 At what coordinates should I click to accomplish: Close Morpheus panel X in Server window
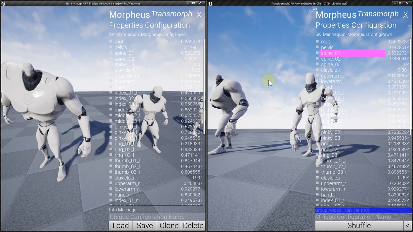(x=199, y=15)
